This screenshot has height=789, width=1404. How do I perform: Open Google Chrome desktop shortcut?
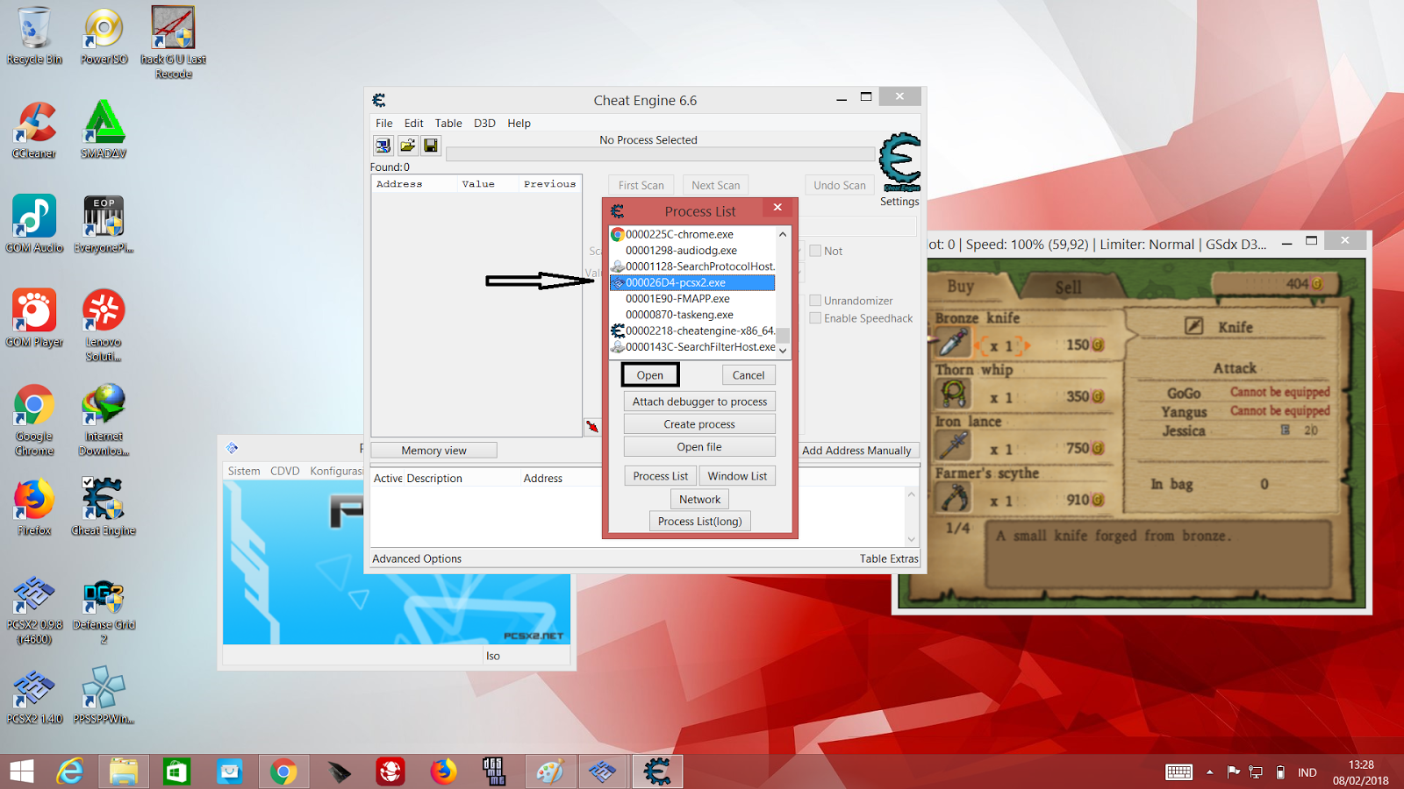[34, 420]
